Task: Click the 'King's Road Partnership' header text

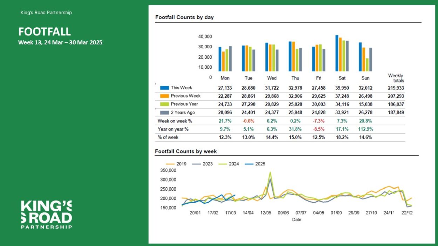Action: (46, 13)
